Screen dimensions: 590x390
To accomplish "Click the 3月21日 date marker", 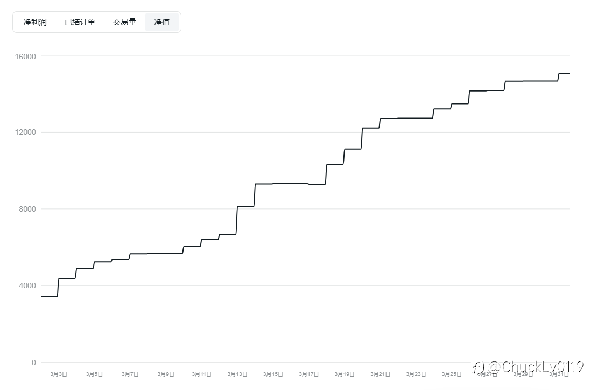I will [x=381, y=374].
